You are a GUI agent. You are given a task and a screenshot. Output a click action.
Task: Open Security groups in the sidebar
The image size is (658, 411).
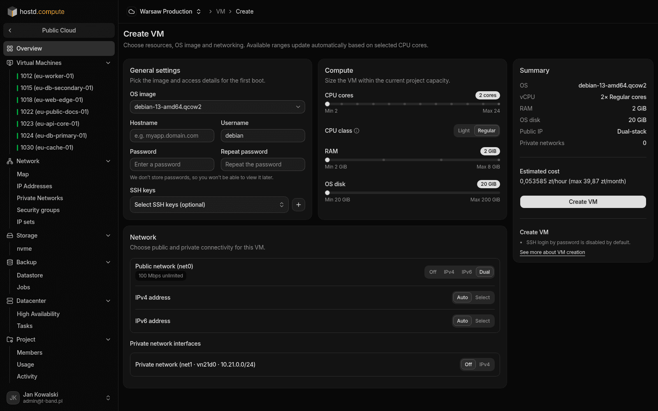coord(38,210)
